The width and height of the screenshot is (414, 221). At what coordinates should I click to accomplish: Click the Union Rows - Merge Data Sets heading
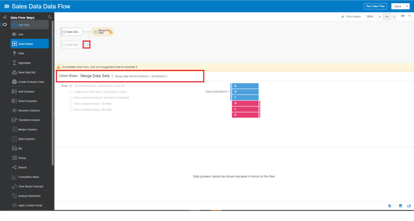[x=84, y=76]
